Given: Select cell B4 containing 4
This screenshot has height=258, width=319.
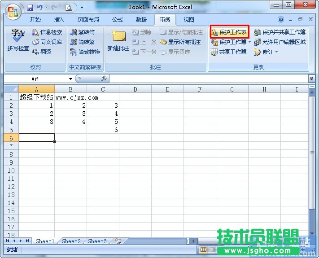Looking at the screenshot, I should (70, 122).
